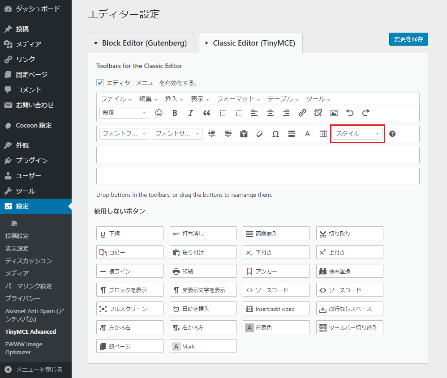Click the clear formatting eraser icon
Viewport: 447px width, 378px height.
point(259,134)
